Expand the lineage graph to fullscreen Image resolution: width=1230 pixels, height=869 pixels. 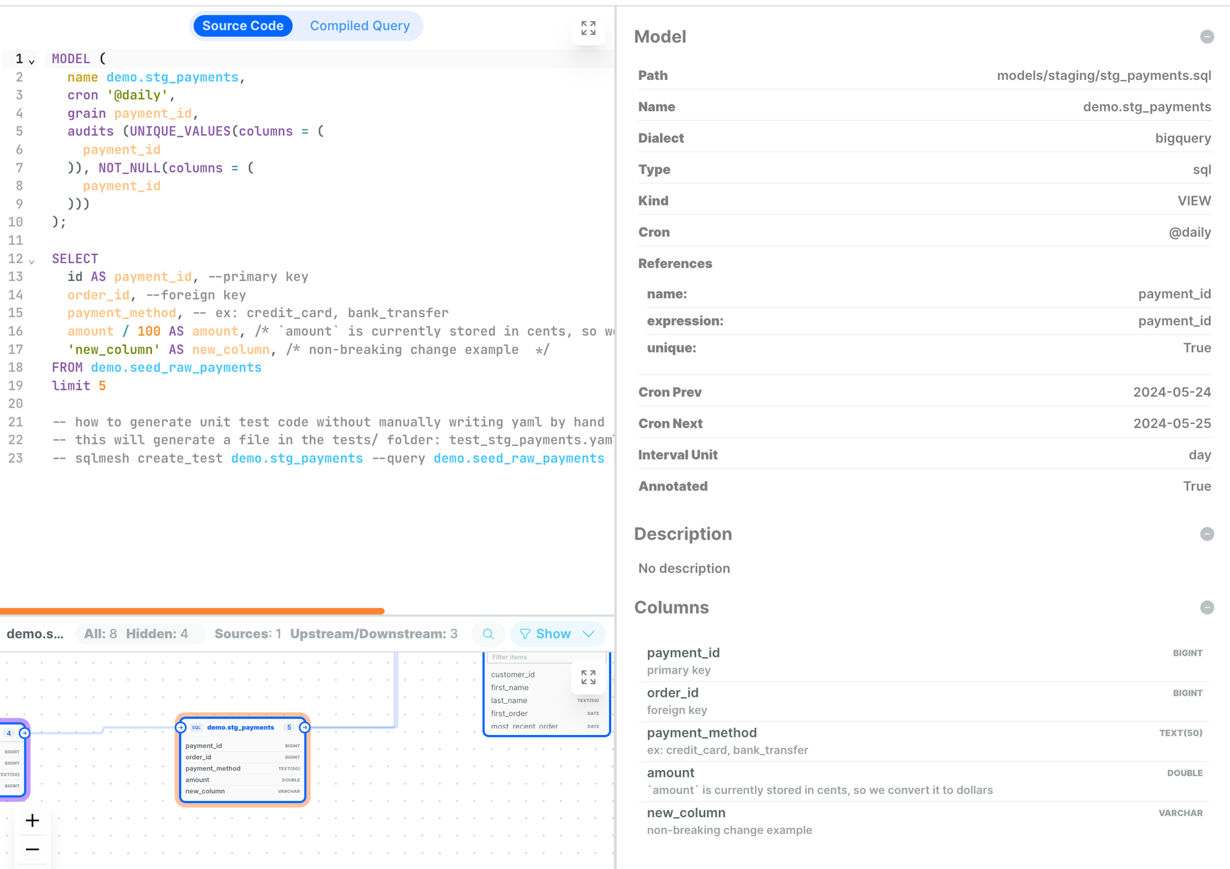click(589, 677)
